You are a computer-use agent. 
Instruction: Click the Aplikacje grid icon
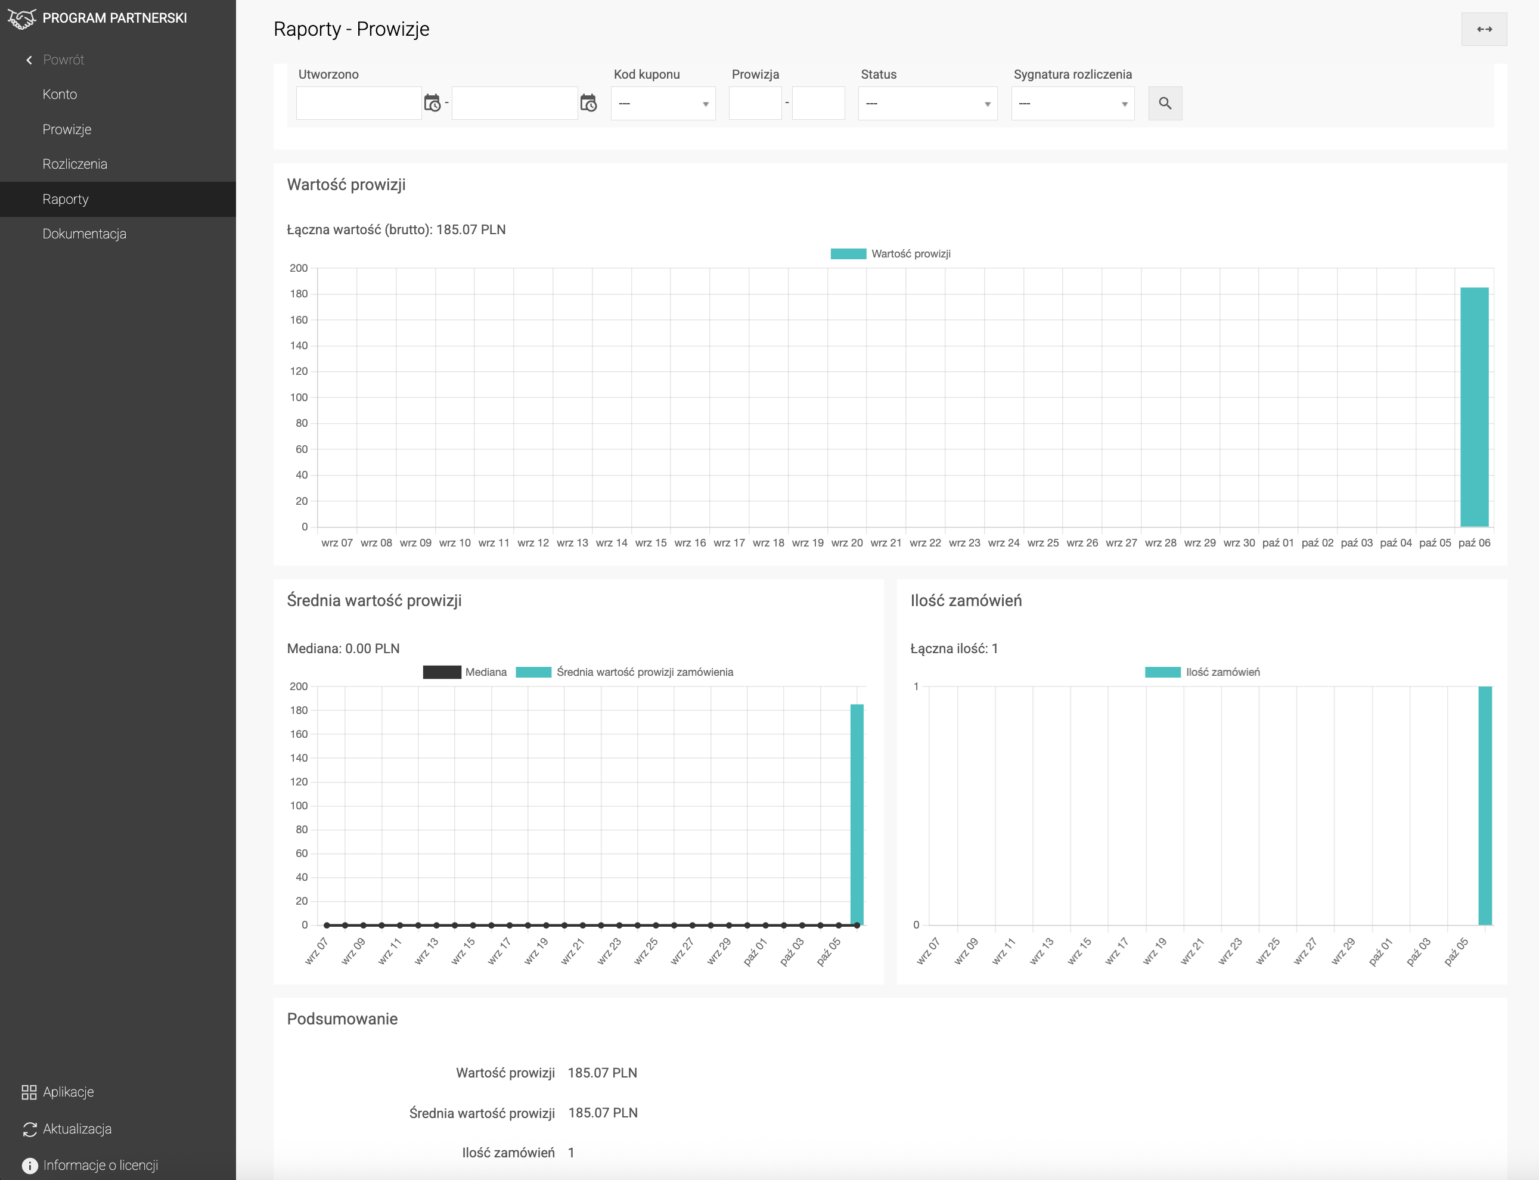[x=29, y=1092]
